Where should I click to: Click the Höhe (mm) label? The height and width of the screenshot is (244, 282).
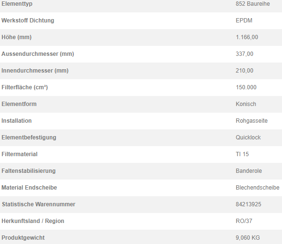[x=17, y=37]
